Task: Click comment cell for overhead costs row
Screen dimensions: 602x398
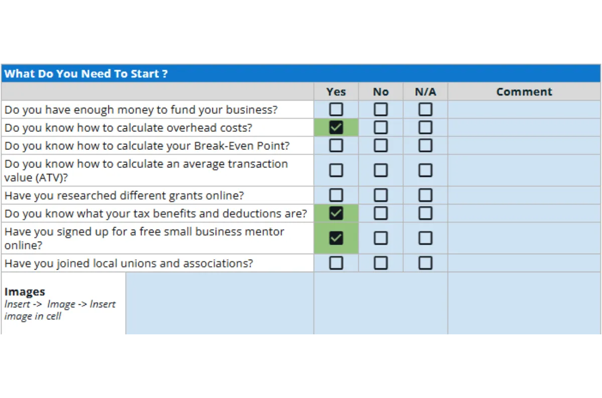Action: tap(524, 127)
